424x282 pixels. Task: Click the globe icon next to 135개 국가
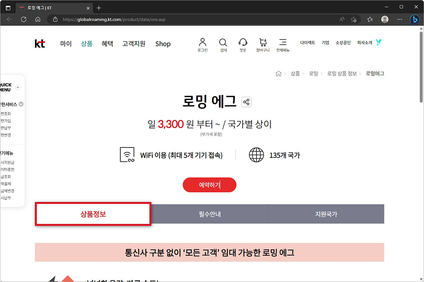[257, 155]
